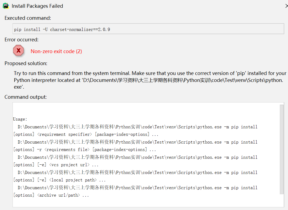This screenshot has height=210, width=288.
Task: Click the Non-zero exit code (2) message
Action: pos(56,51)
